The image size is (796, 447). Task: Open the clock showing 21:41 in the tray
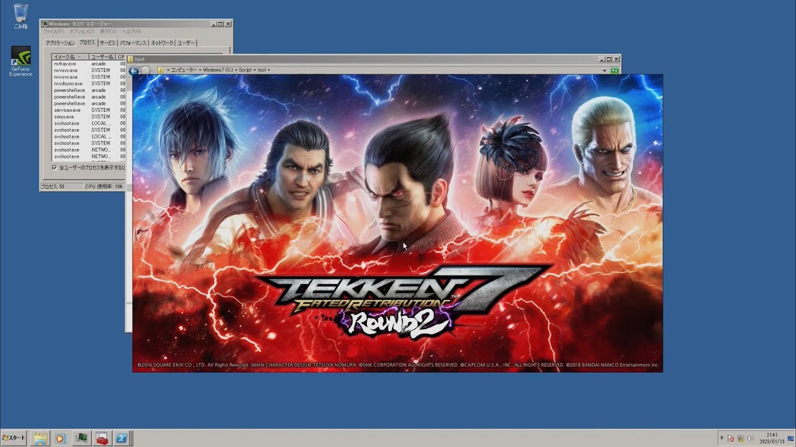[x=772, y=438]
